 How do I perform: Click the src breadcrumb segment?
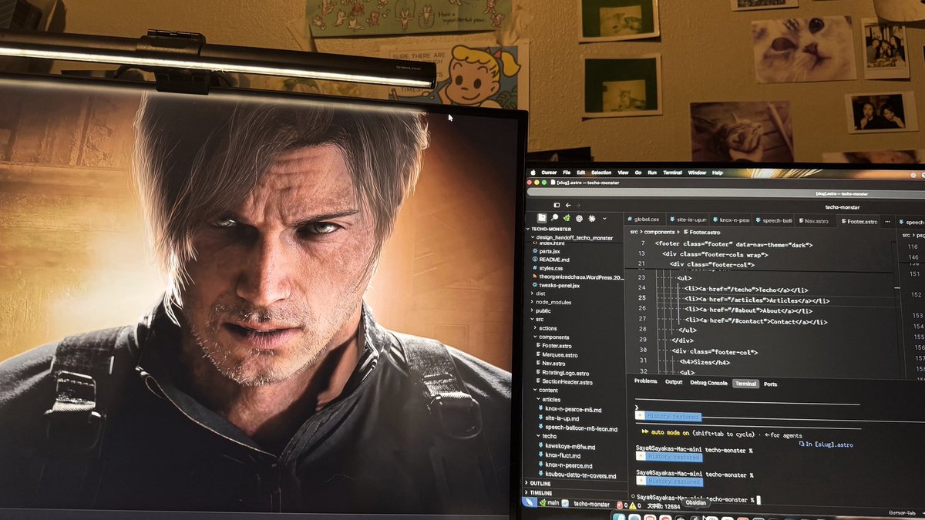[634, 231]
